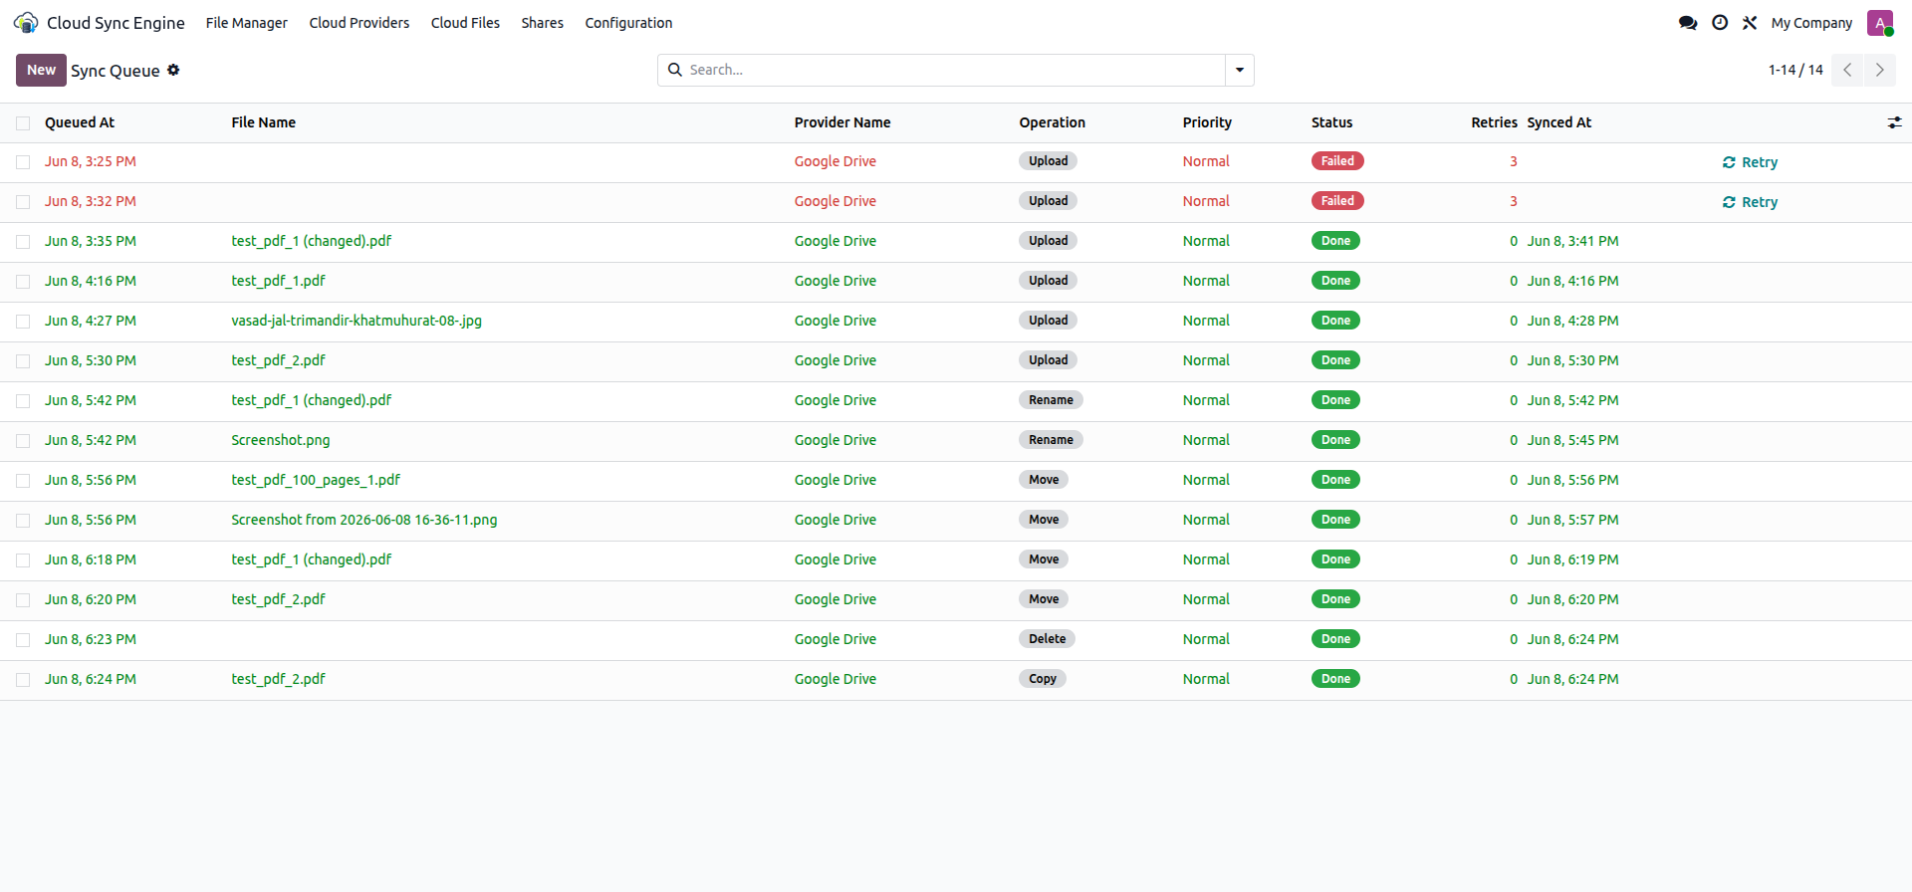Image resolution: width=1912 pixels, height=892 pixels.
Task: Open the user avatar menu
Action: click(1880, 23)
